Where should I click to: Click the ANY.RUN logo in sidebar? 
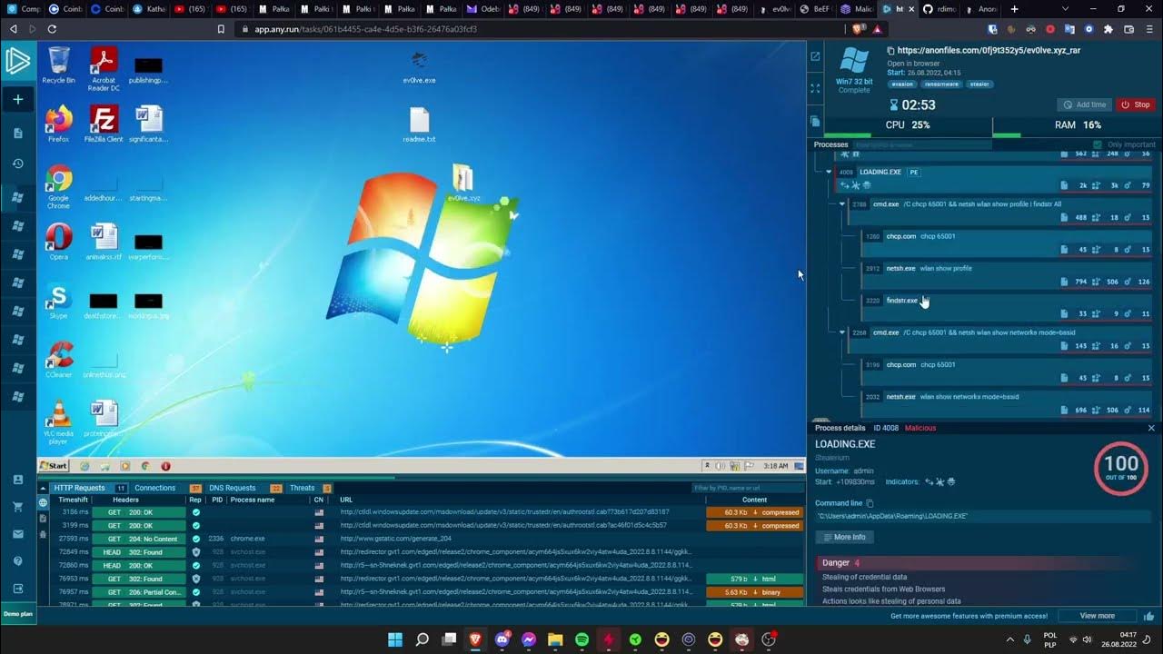coord(17,62)
